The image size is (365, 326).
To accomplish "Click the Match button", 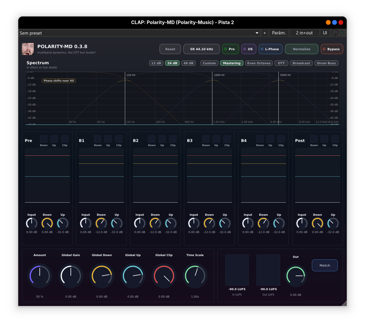I will click(x=325, y=265).
